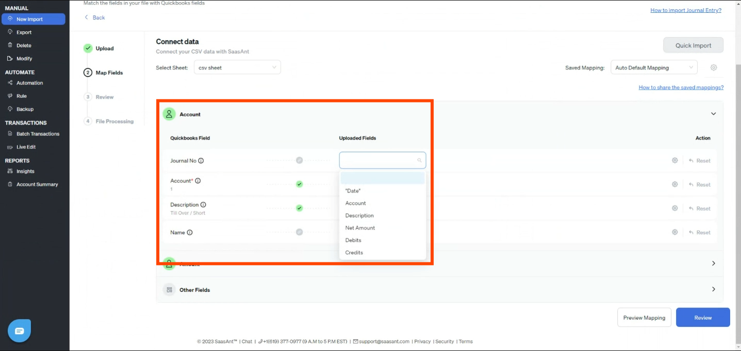The width and height of the screenshot is (741, 351).
Task: Open settings gear for Name row
Action: pos(674,232)
